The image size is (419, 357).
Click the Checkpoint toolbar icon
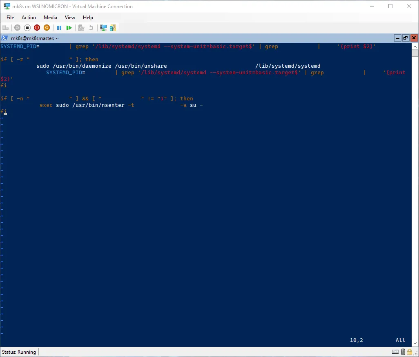(81, 28)
